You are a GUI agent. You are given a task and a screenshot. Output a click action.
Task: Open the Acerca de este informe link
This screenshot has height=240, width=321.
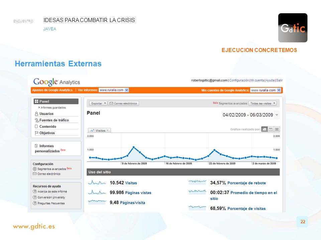(52, 191)
